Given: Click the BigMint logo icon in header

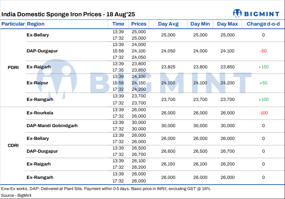Looking at the screenshot, I should [x=238, y=13].
